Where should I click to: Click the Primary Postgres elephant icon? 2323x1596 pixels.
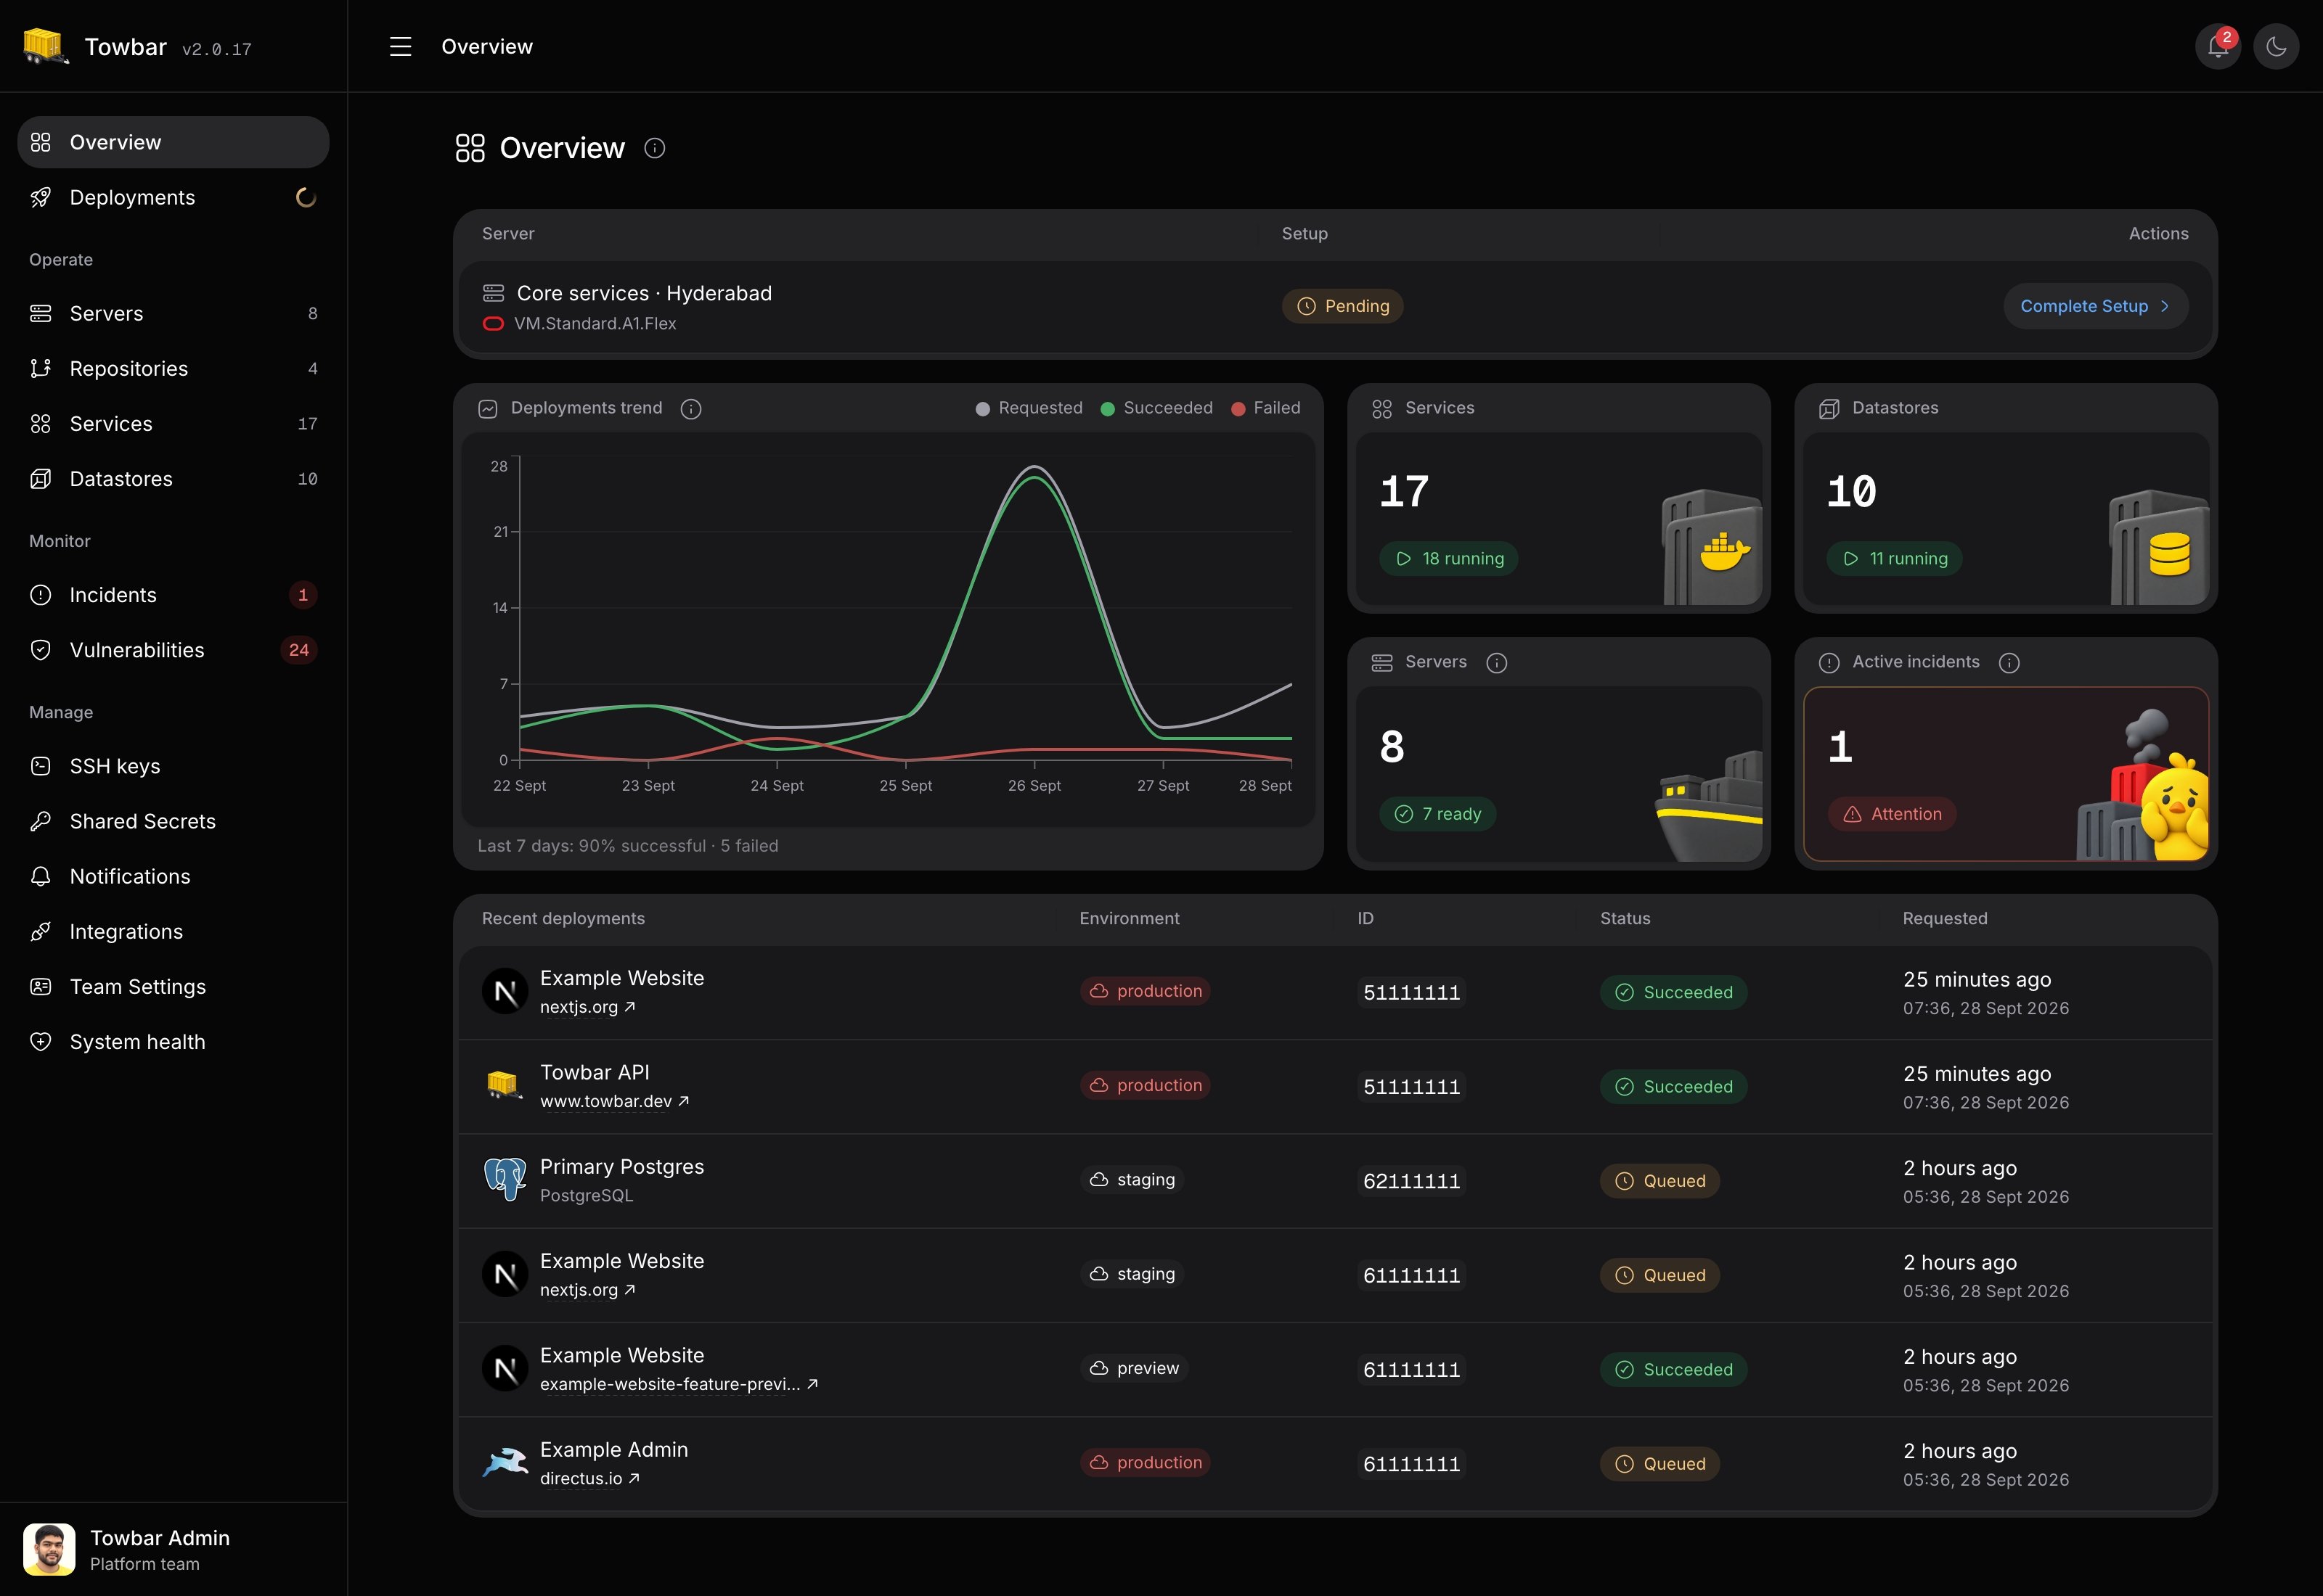pos(505,1179)
